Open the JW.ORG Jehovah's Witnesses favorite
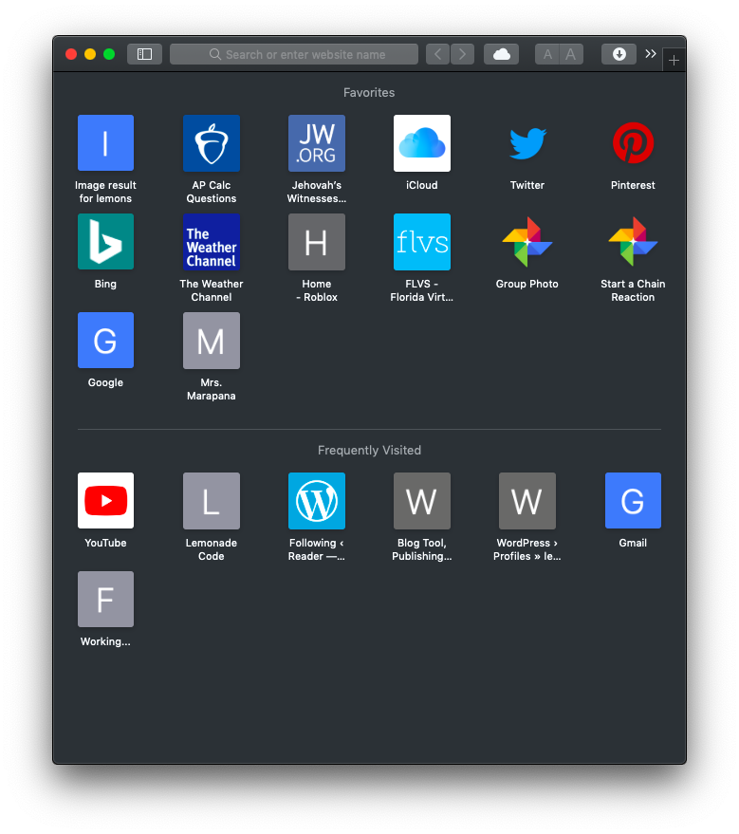 click(x=316, y=143)
